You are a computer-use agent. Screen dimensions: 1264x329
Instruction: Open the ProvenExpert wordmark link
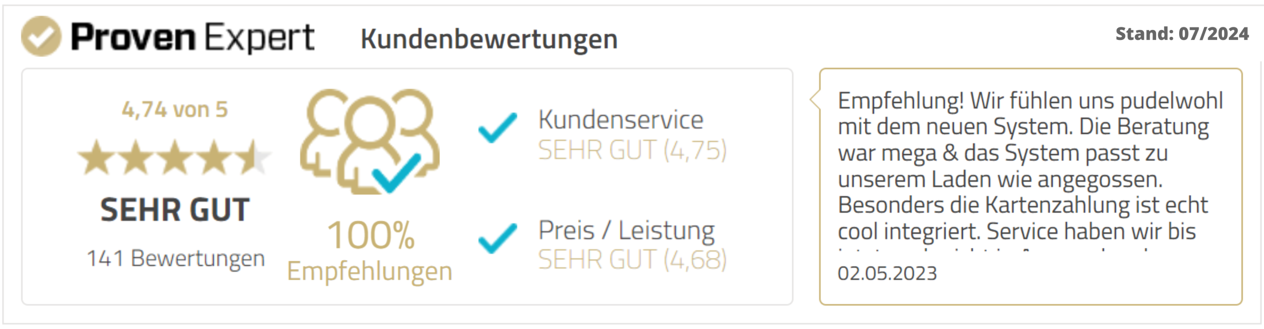click(193, 37)
